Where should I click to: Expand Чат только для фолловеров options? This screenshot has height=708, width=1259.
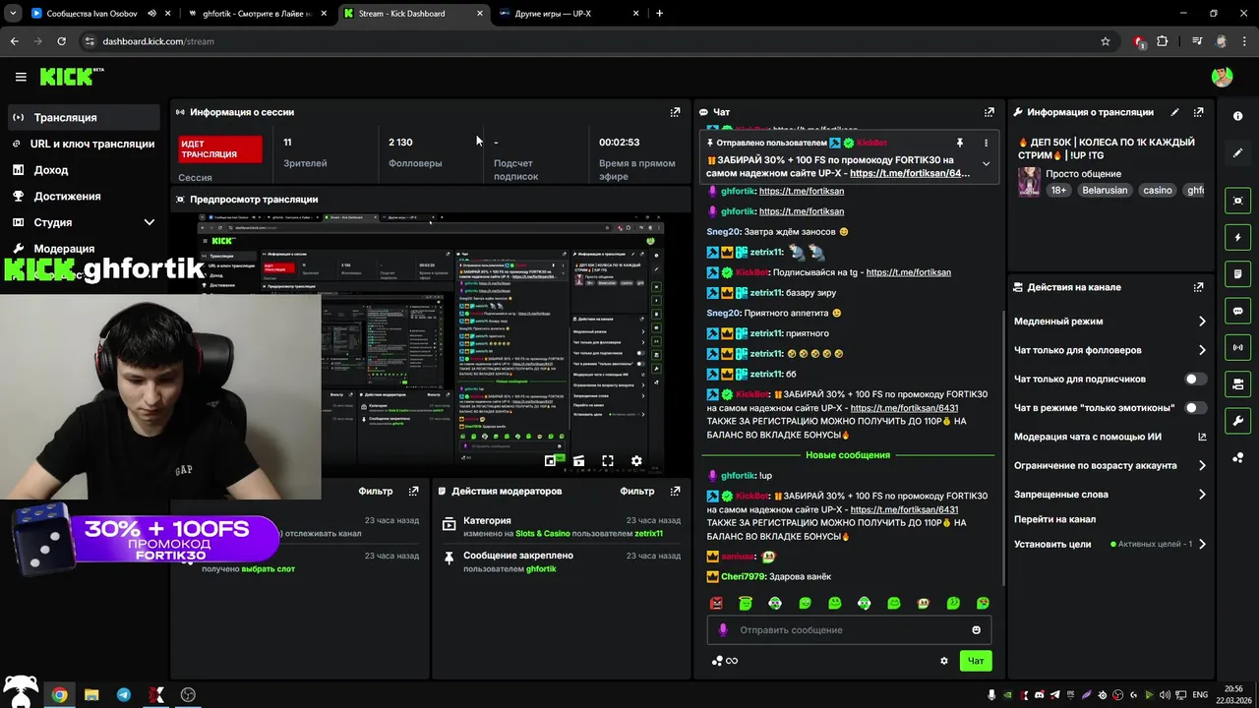(x=1202, y=350)
